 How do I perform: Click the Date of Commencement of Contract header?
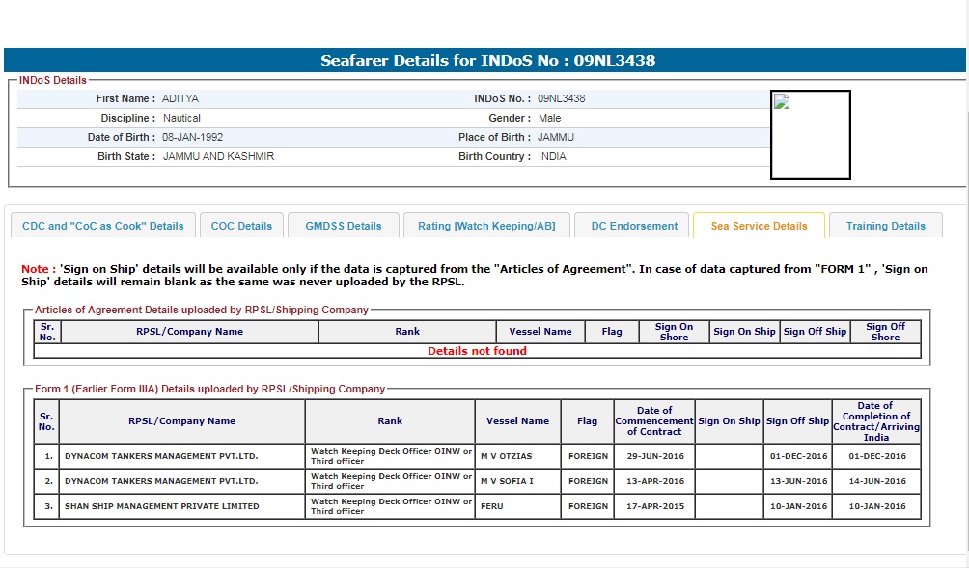click(x=653, y=421)
